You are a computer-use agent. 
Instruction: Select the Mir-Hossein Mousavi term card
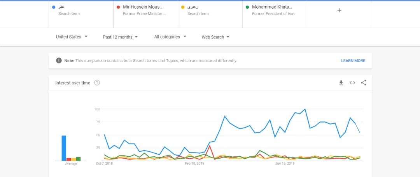[145, 11]
